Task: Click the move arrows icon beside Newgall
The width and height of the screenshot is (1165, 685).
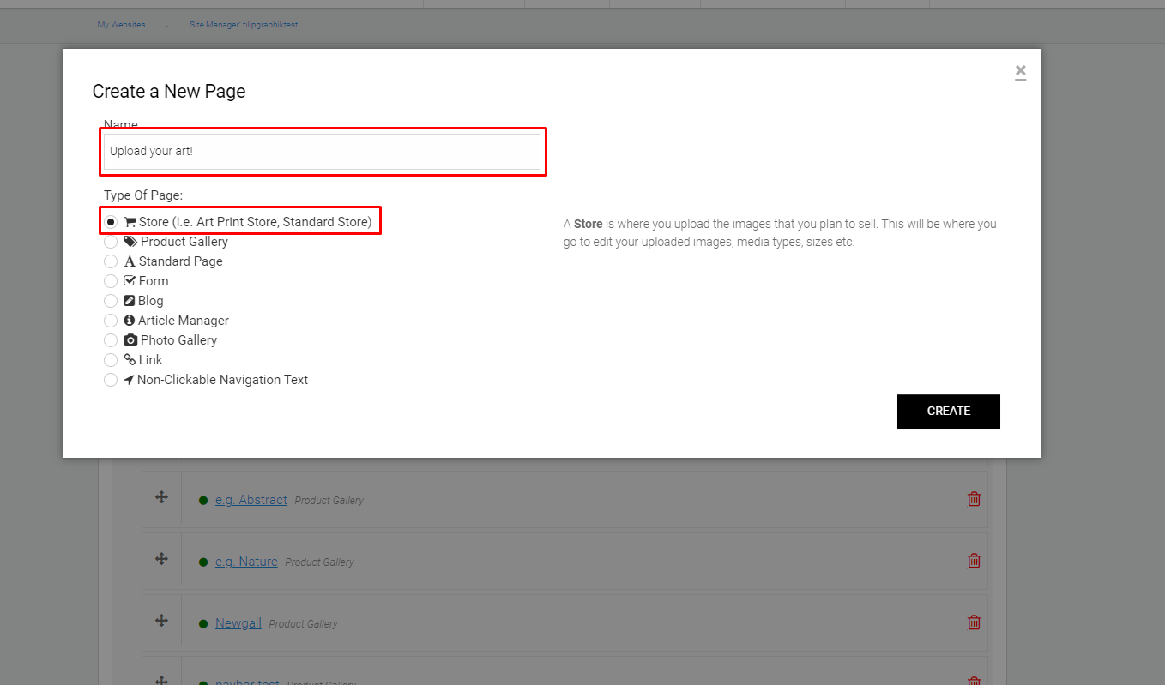Action: click(x=161, y=621)
